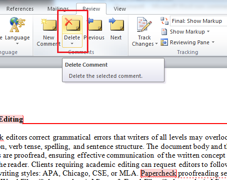Switch to the View tab
The image size is (227, 180).
pos(120,9)
